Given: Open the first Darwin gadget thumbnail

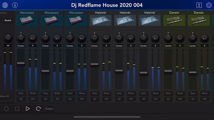Looking at the screenshot, I should coord(174,20).
